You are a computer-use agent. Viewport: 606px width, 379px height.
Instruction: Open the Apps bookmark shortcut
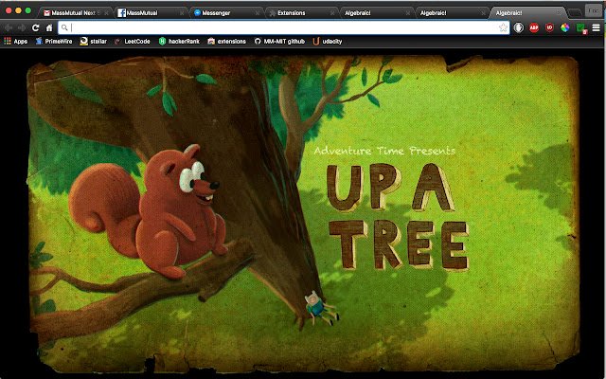15,42
